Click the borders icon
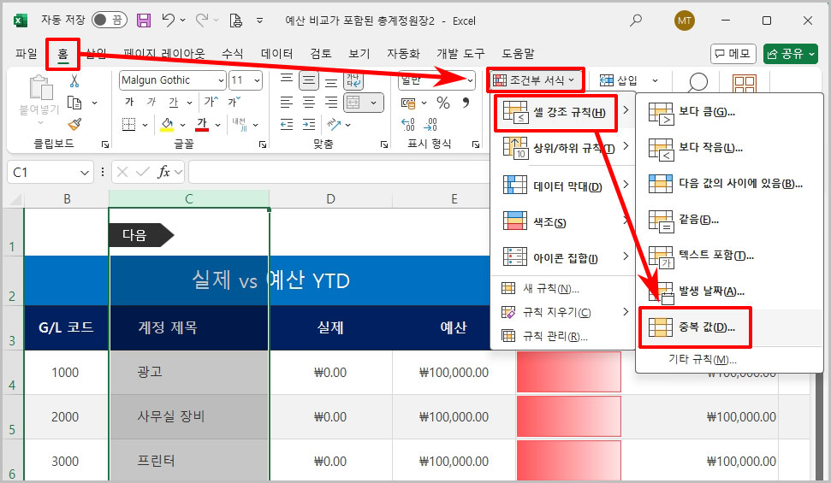Viewport: 831px width, 483px height. [128, 125]
